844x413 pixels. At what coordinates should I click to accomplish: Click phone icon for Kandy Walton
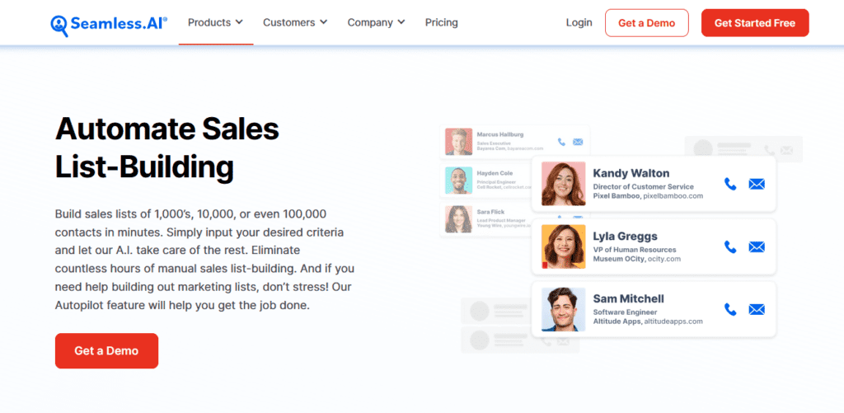pyautogui.click(x=729, y=184)
